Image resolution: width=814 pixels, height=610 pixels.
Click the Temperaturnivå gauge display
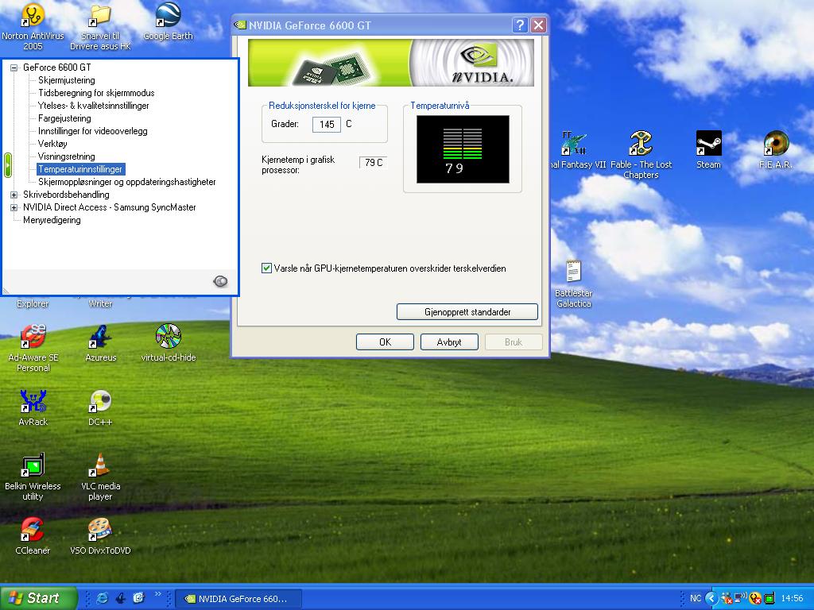(463, 149)
